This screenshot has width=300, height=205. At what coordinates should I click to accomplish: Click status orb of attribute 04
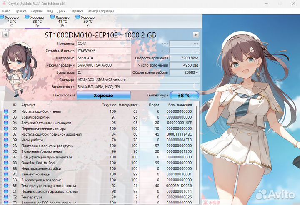pyautogui.click(x=6, y=123)
